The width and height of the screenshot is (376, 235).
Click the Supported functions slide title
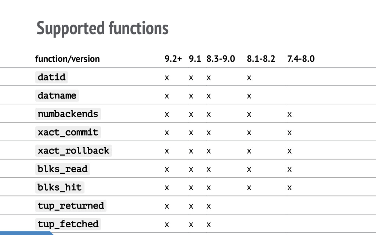point(102,28)
